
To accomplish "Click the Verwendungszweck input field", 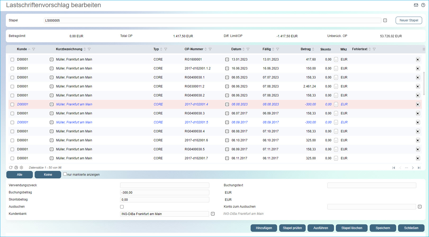I will (165, 185).
